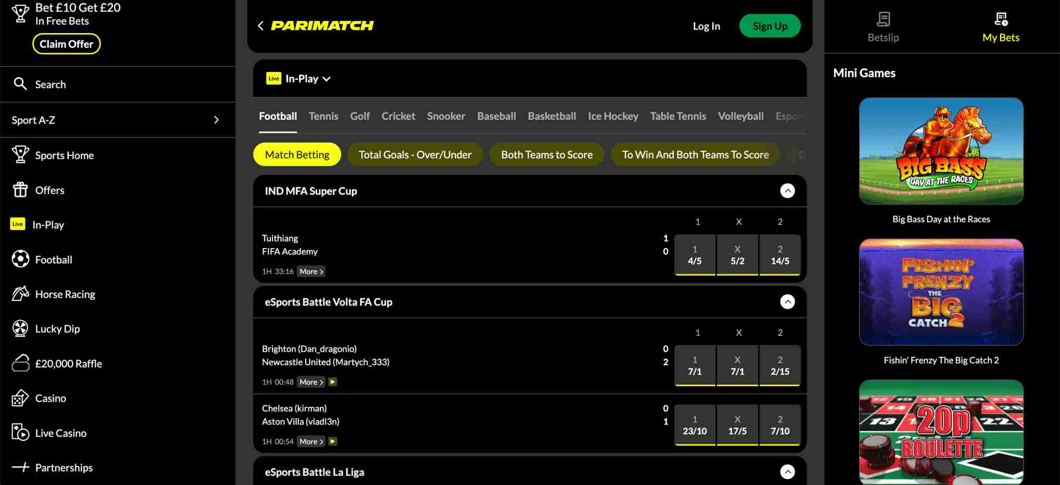Click the Log In link

706,26
